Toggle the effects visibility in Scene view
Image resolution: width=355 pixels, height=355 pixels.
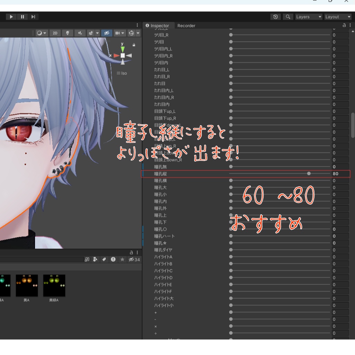(91, 33)
